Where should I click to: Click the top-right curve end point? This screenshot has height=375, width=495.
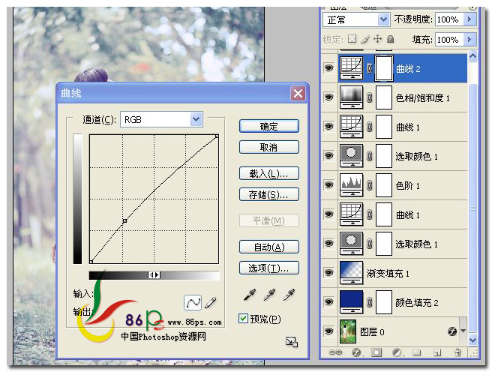(217, 136)
